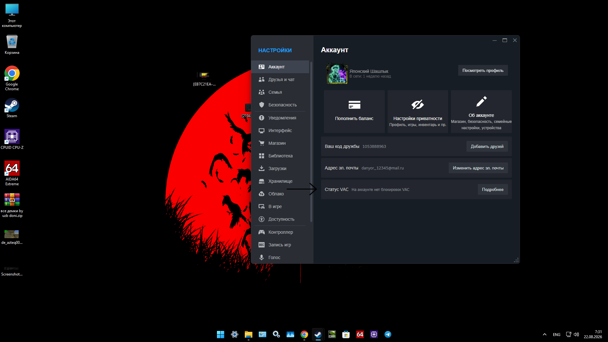Open Доступность accessibility icon in sidebar
The height and width of the screenshot is (342, 608).
pos(262,219)
